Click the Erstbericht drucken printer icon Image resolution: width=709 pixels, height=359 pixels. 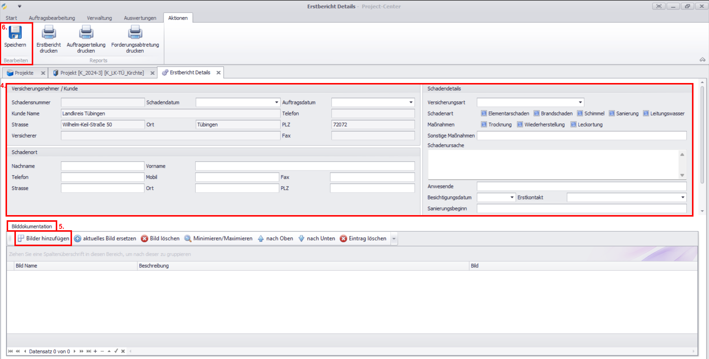(48, 33)
